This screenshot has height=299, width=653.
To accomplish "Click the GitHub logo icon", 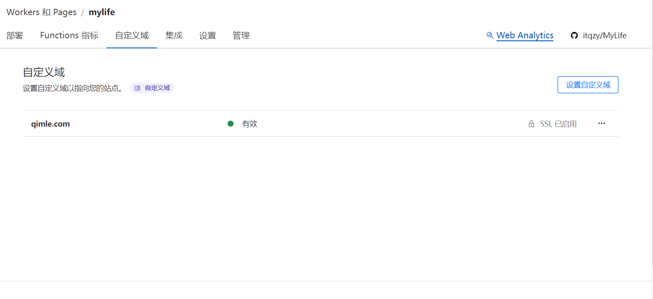I will (x=574, y=36).
